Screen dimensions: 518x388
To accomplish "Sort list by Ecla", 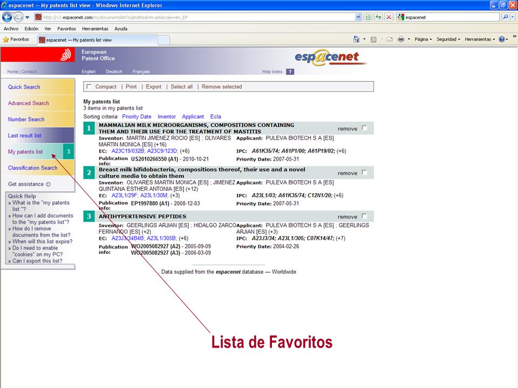I will click(216, 116).
